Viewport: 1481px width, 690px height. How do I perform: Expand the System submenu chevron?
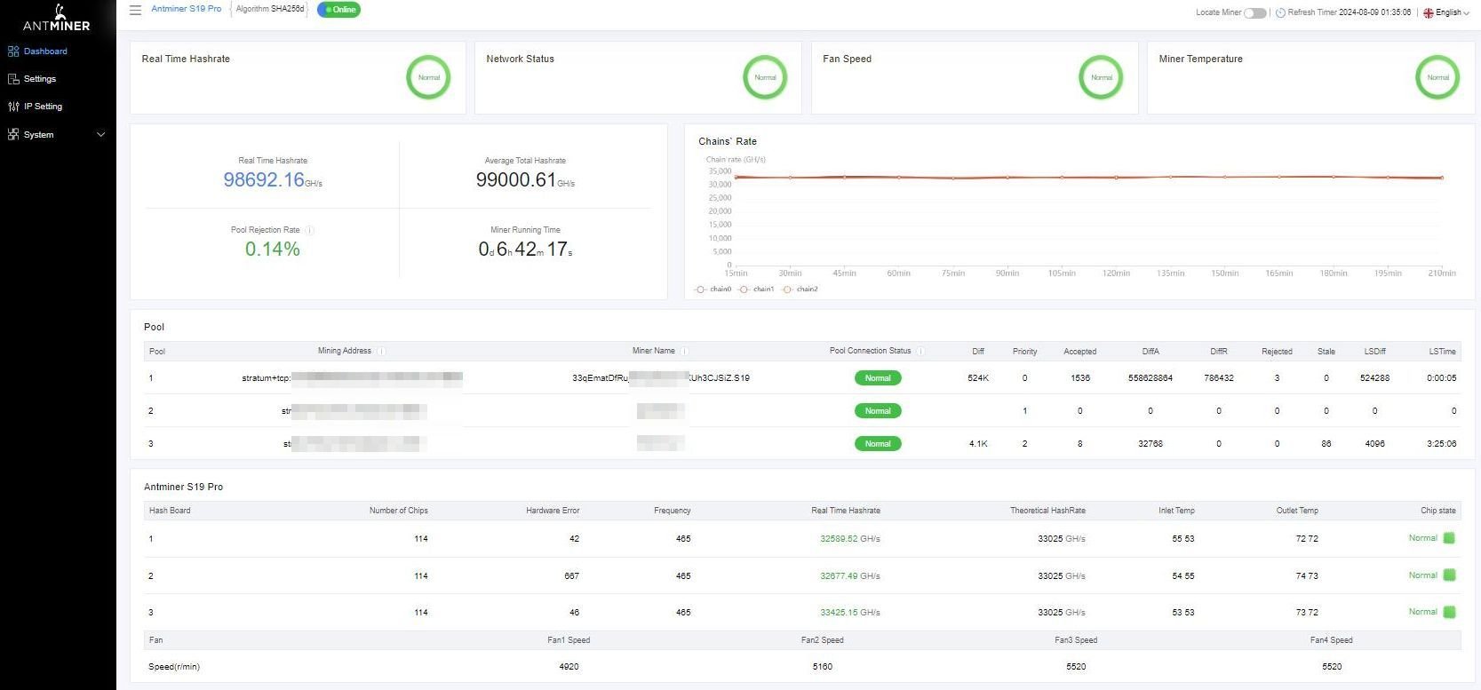(x=100, y=135)
